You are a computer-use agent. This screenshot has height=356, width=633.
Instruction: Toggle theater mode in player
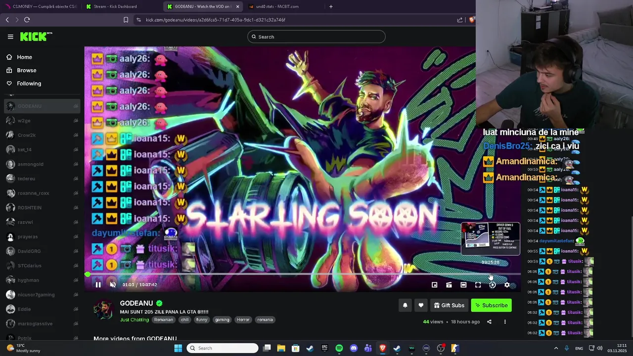click(x=463, y=285)
